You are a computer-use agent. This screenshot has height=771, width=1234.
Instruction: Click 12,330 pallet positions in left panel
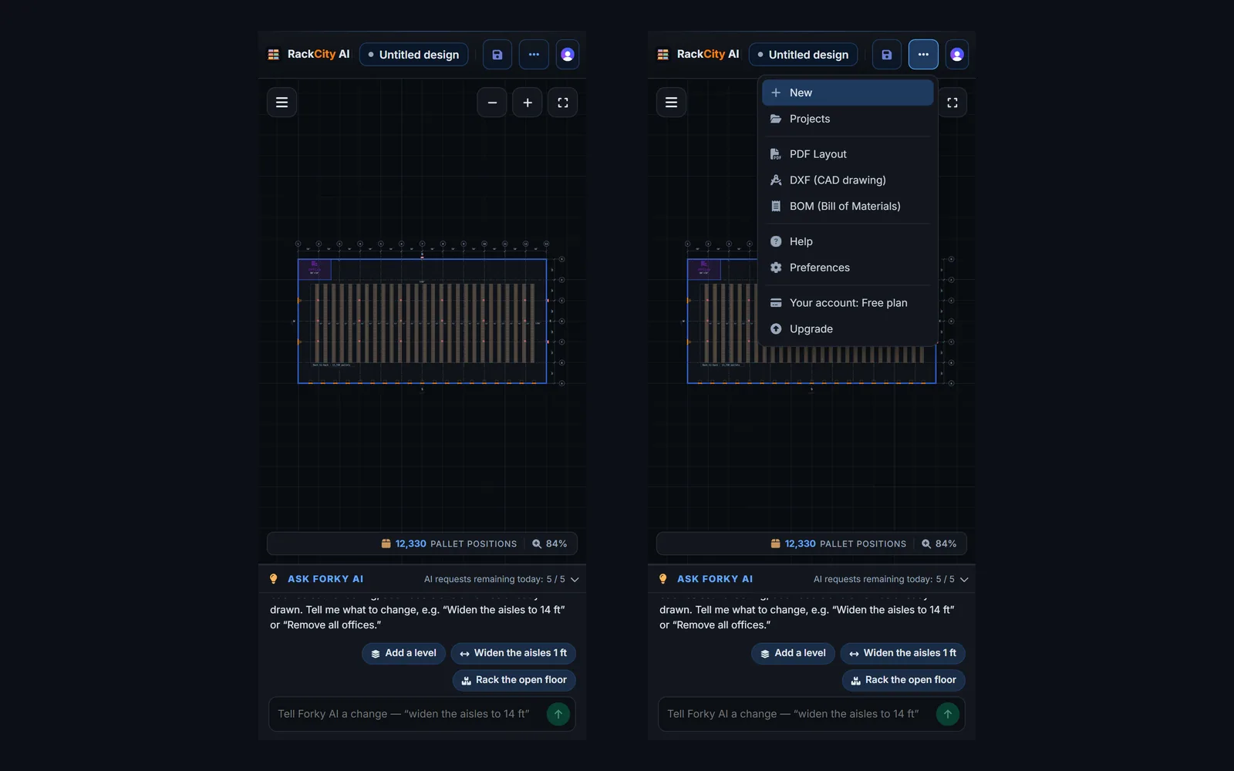[x=449, y=544]
